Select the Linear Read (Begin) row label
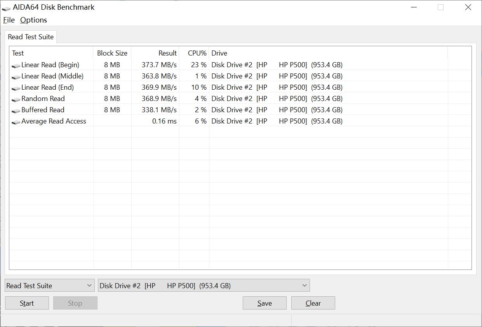 click(x=50, y=64)
